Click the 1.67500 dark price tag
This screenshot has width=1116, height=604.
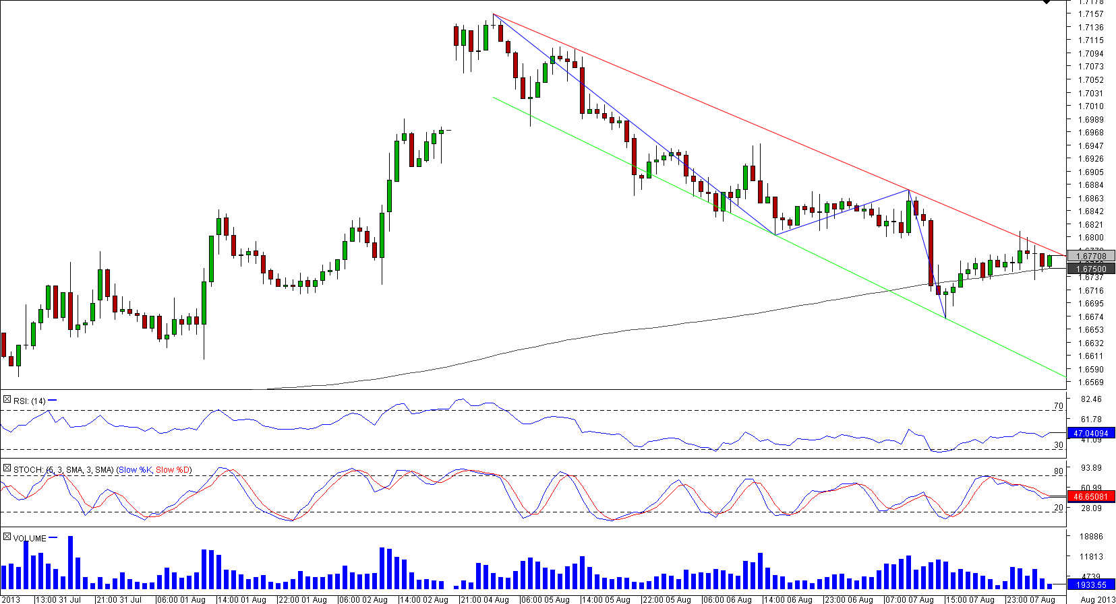click(x=1091, y=269)
